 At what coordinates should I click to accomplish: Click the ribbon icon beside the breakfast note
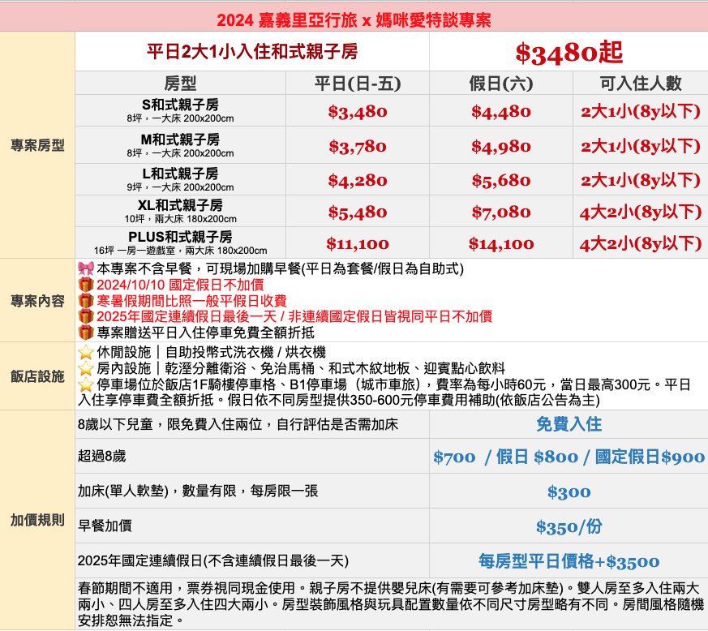(x=86, y=269)
